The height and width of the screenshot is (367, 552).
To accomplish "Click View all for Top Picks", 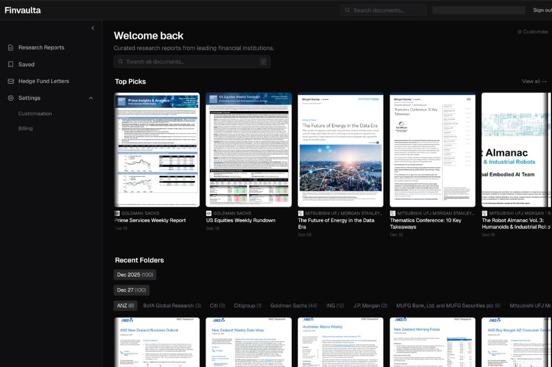I will click(534, 81).
